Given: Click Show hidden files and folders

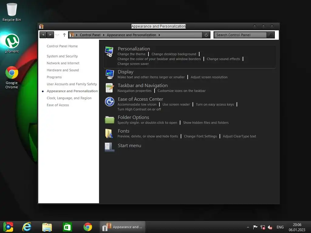Looking at the screenshot, I should coord(206,123).
